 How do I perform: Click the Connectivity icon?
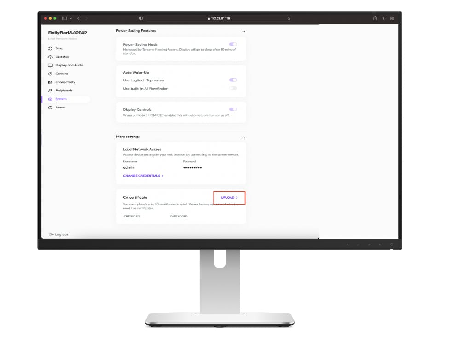(x=50, y=82)
